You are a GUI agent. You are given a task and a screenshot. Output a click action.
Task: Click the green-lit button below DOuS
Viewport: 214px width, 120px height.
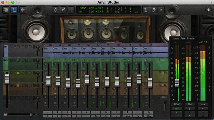click(x=177, y=109)
